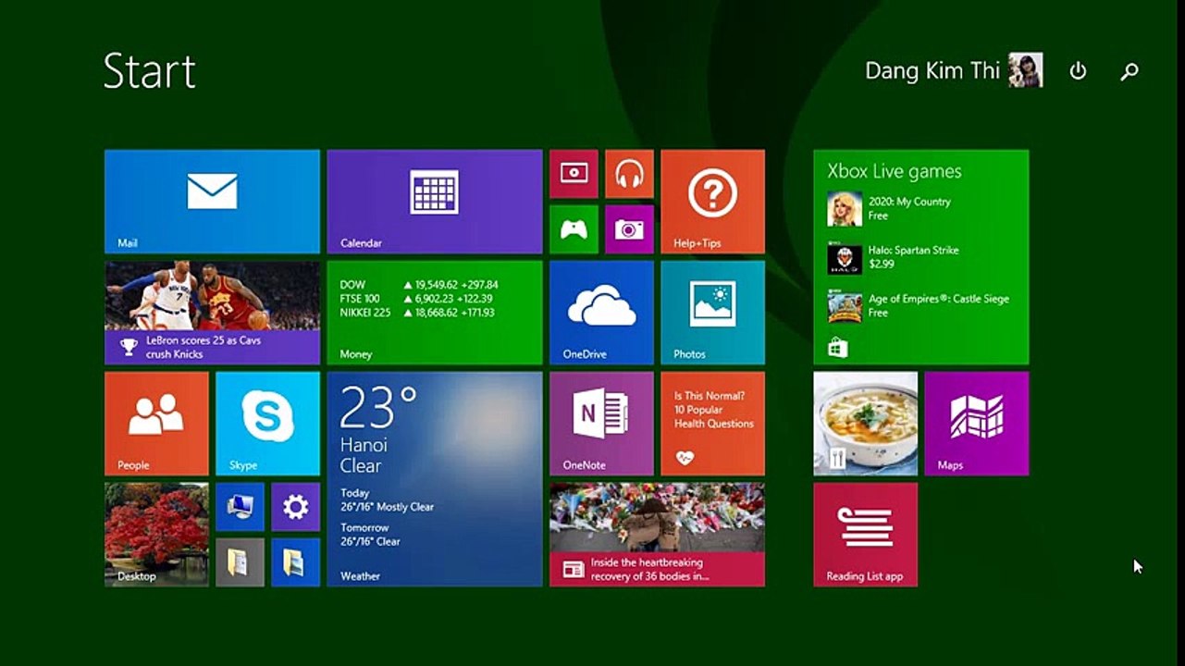The height and width of the screenshot is (666, 1185).
Task: Launch OneDrive from its tile
Action: click(x=601, y=313)
